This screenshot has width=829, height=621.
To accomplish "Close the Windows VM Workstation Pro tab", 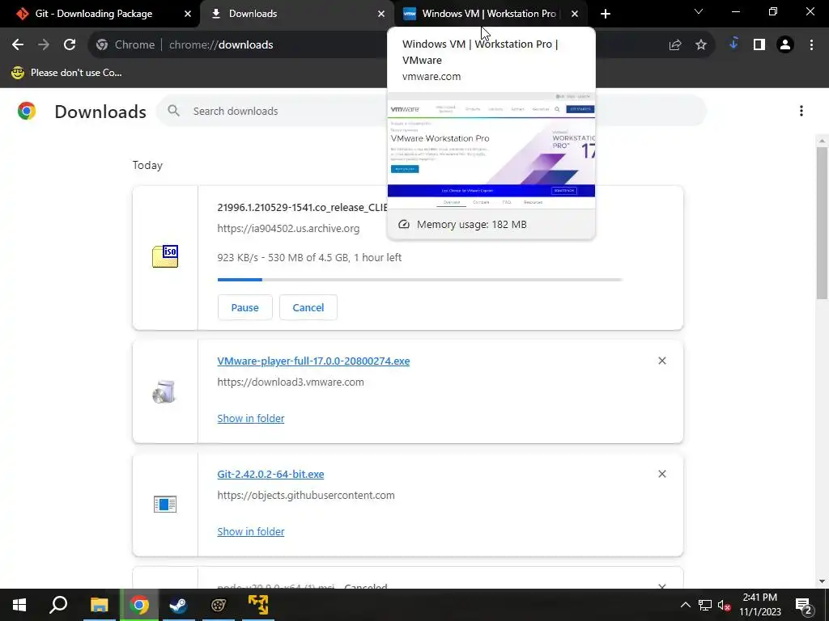I will 575,14.
